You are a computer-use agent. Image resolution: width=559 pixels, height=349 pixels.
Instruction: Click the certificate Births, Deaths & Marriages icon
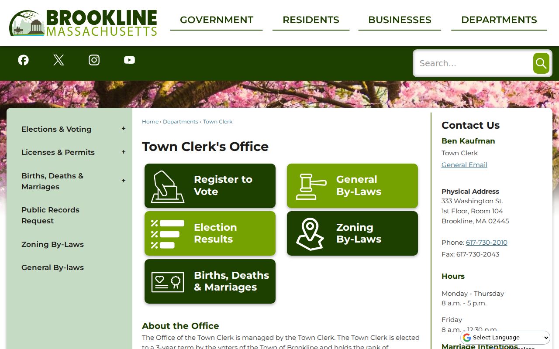[x=168, y=282]
